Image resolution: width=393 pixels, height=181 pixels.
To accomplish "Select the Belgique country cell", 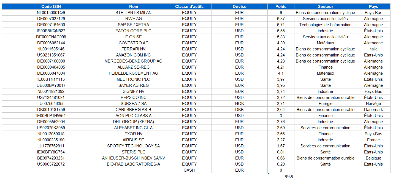I will click(x=373, y=158).
